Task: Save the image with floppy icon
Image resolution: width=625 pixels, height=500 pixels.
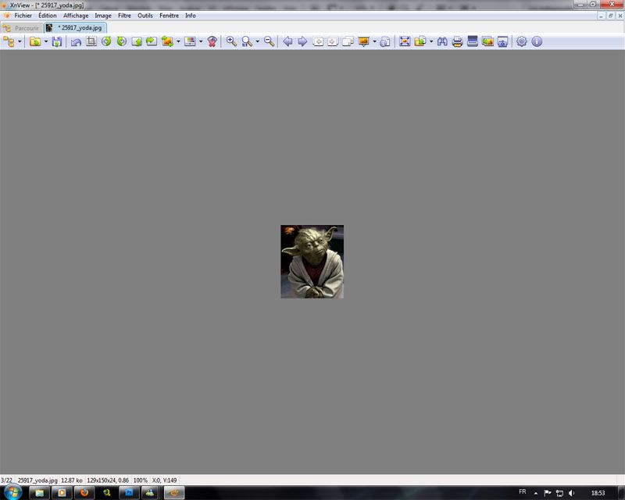Action: (x=56, y=41)
